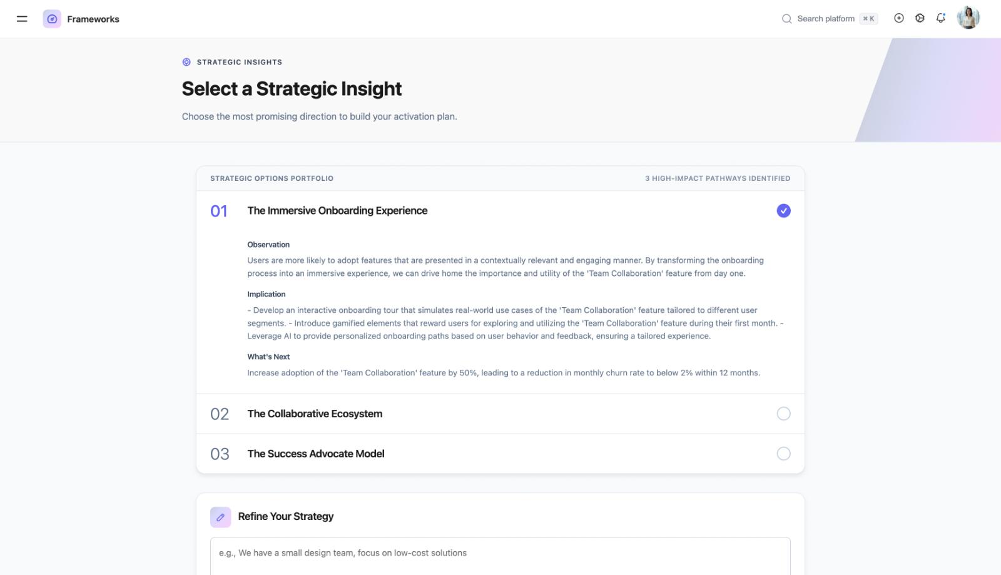Open the search platform magnifier icon
Screen dimensions: 1001x575
tap(786, 19)
